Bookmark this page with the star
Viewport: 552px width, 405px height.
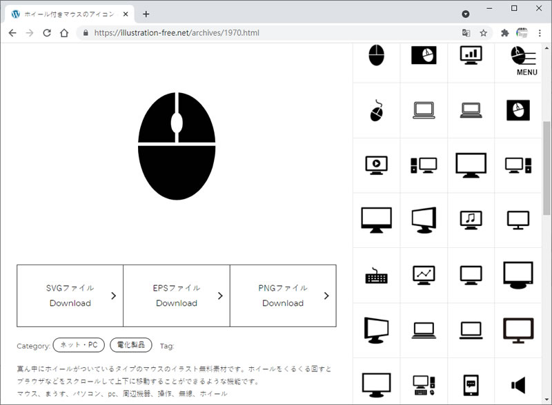coord(484,33)
